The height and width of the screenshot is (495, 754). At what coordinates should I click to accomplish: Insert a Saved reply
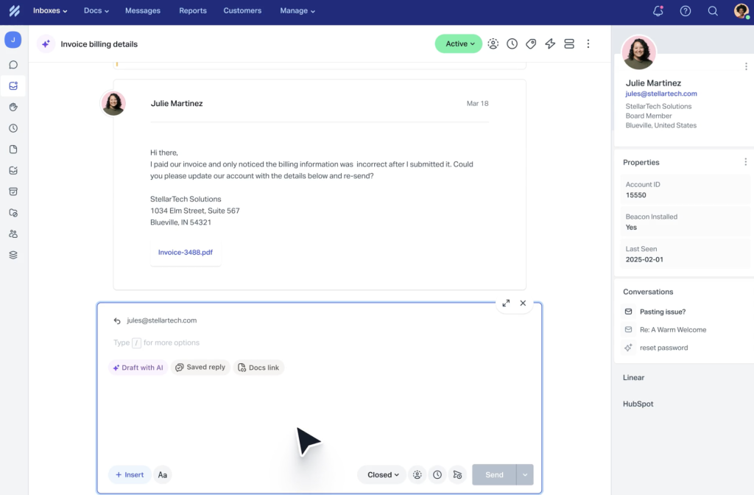tap(200, 368)
